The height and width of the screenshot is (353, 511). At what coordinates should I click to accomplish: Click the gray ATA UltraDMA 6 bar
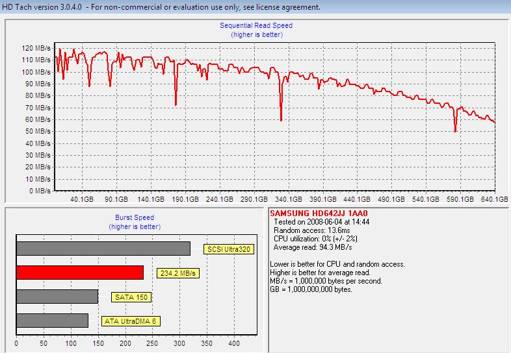click(52, 321)
